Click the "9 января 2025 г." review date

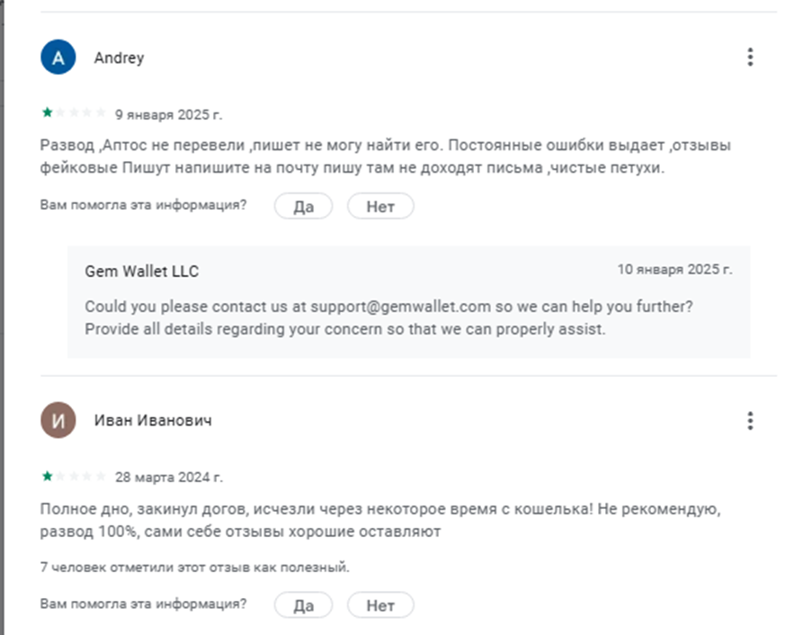tap(169, 114)
